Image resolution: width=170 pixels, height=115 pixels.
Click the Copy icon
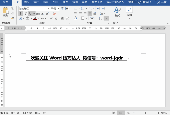coord(12,13)
